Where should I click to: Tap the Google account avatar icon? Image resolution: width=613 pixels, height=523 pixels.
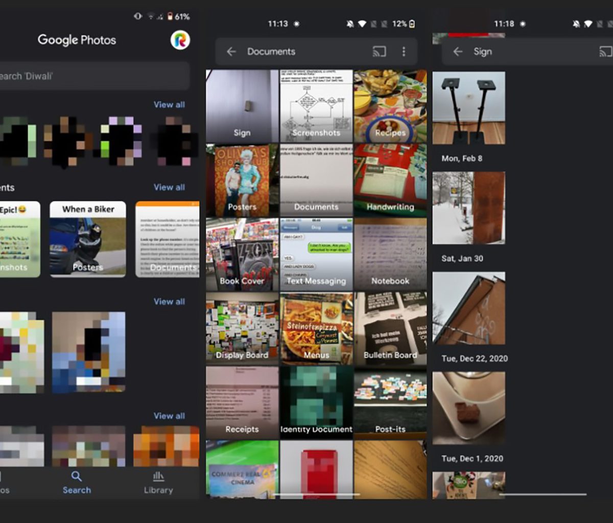point(180,40)
